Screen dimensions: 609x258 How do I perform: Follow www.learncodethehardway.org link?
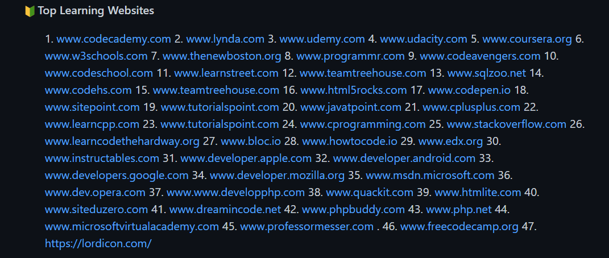point(122,142)
